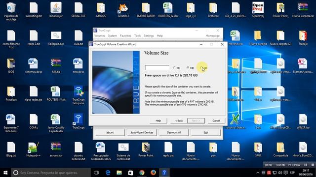Select the ExamenAccess database icon

(303, 65)
